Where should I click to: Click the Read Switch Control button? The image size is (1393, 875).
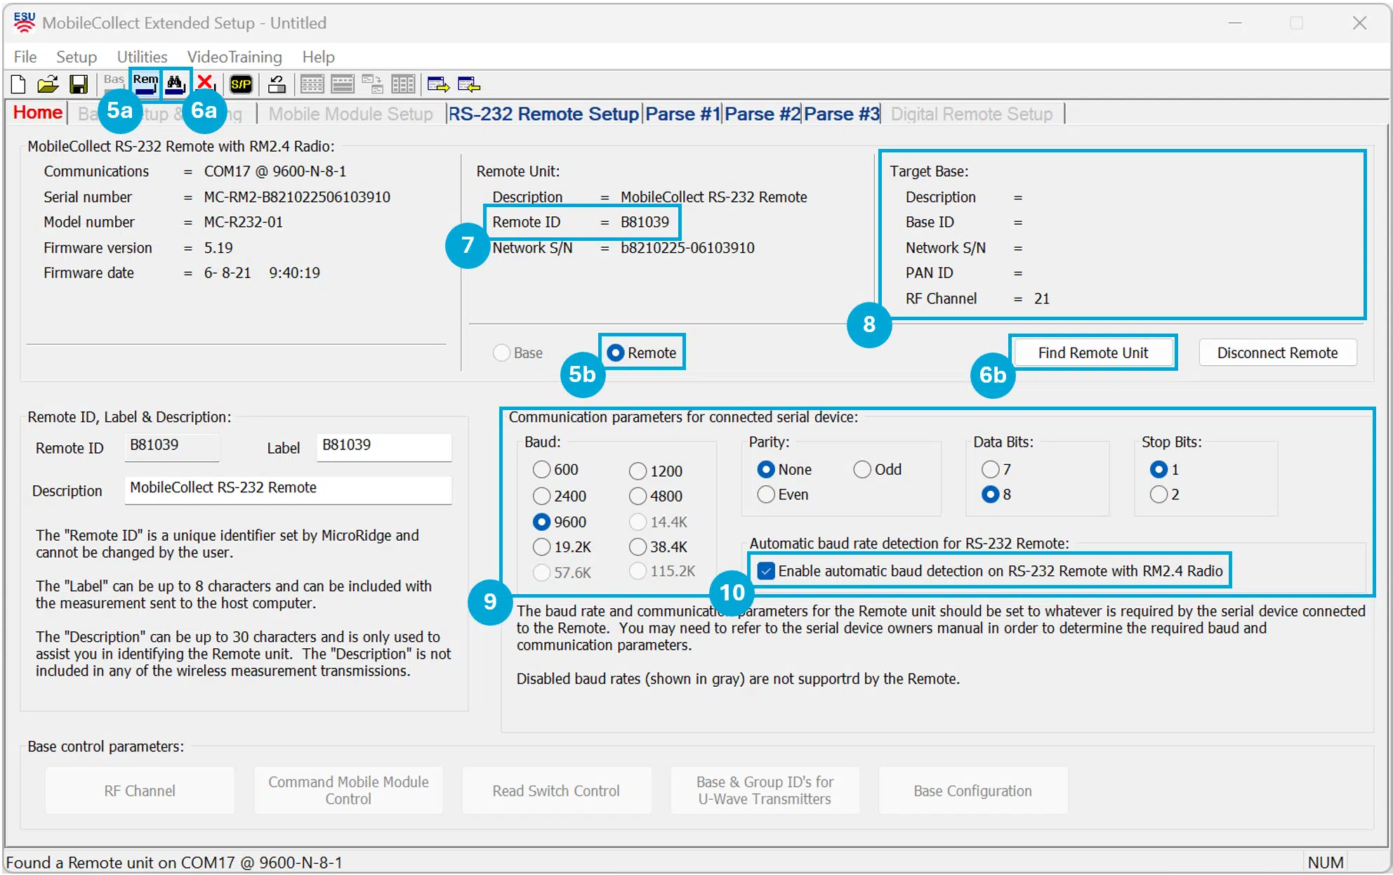coord(556,791)
